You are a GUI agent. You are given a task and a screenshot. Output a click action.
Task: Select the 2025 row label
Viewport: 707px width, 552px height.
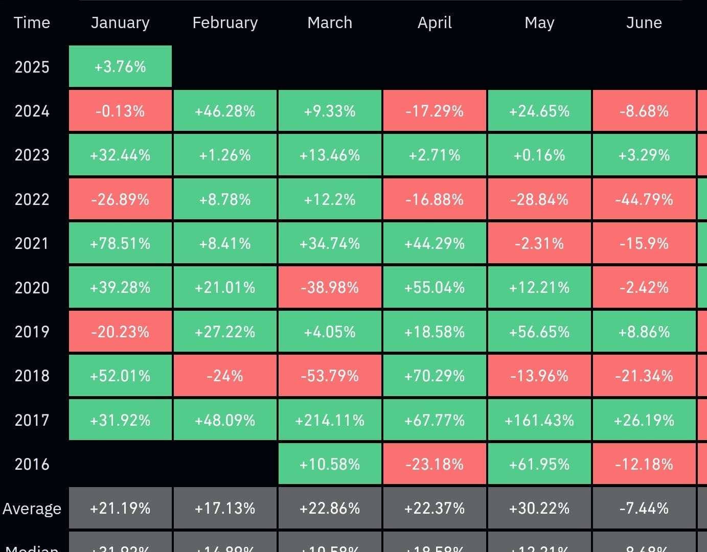(32, 67)
